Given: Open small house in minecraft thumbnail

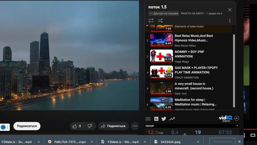Looking at the screenshot, I should pos(161,88).
